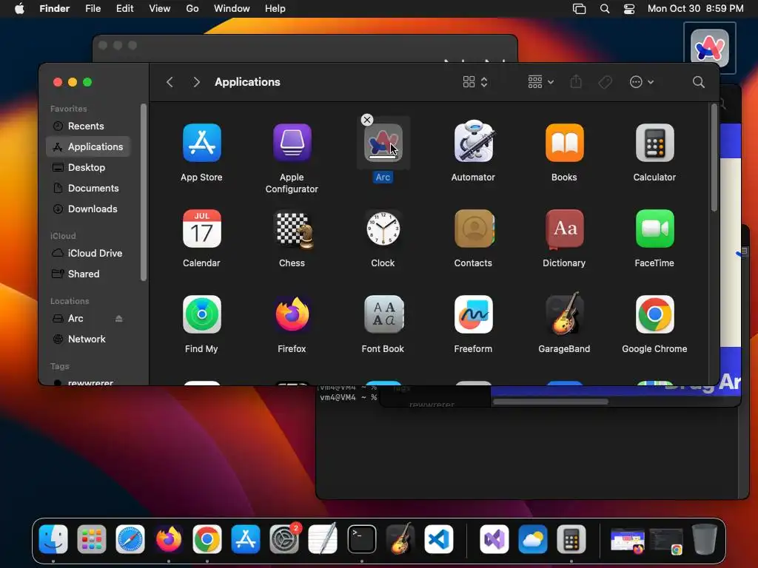Open the Window menu
Image resolution: width=758 pixels, height=568 pixels.
pyautogui.click(x=232, y=9)
